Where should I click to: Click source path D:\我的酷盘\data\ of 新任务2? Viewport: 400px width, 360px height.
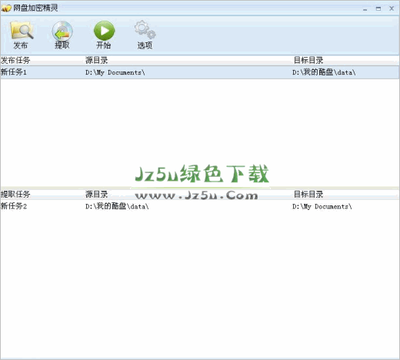(117, 206)
